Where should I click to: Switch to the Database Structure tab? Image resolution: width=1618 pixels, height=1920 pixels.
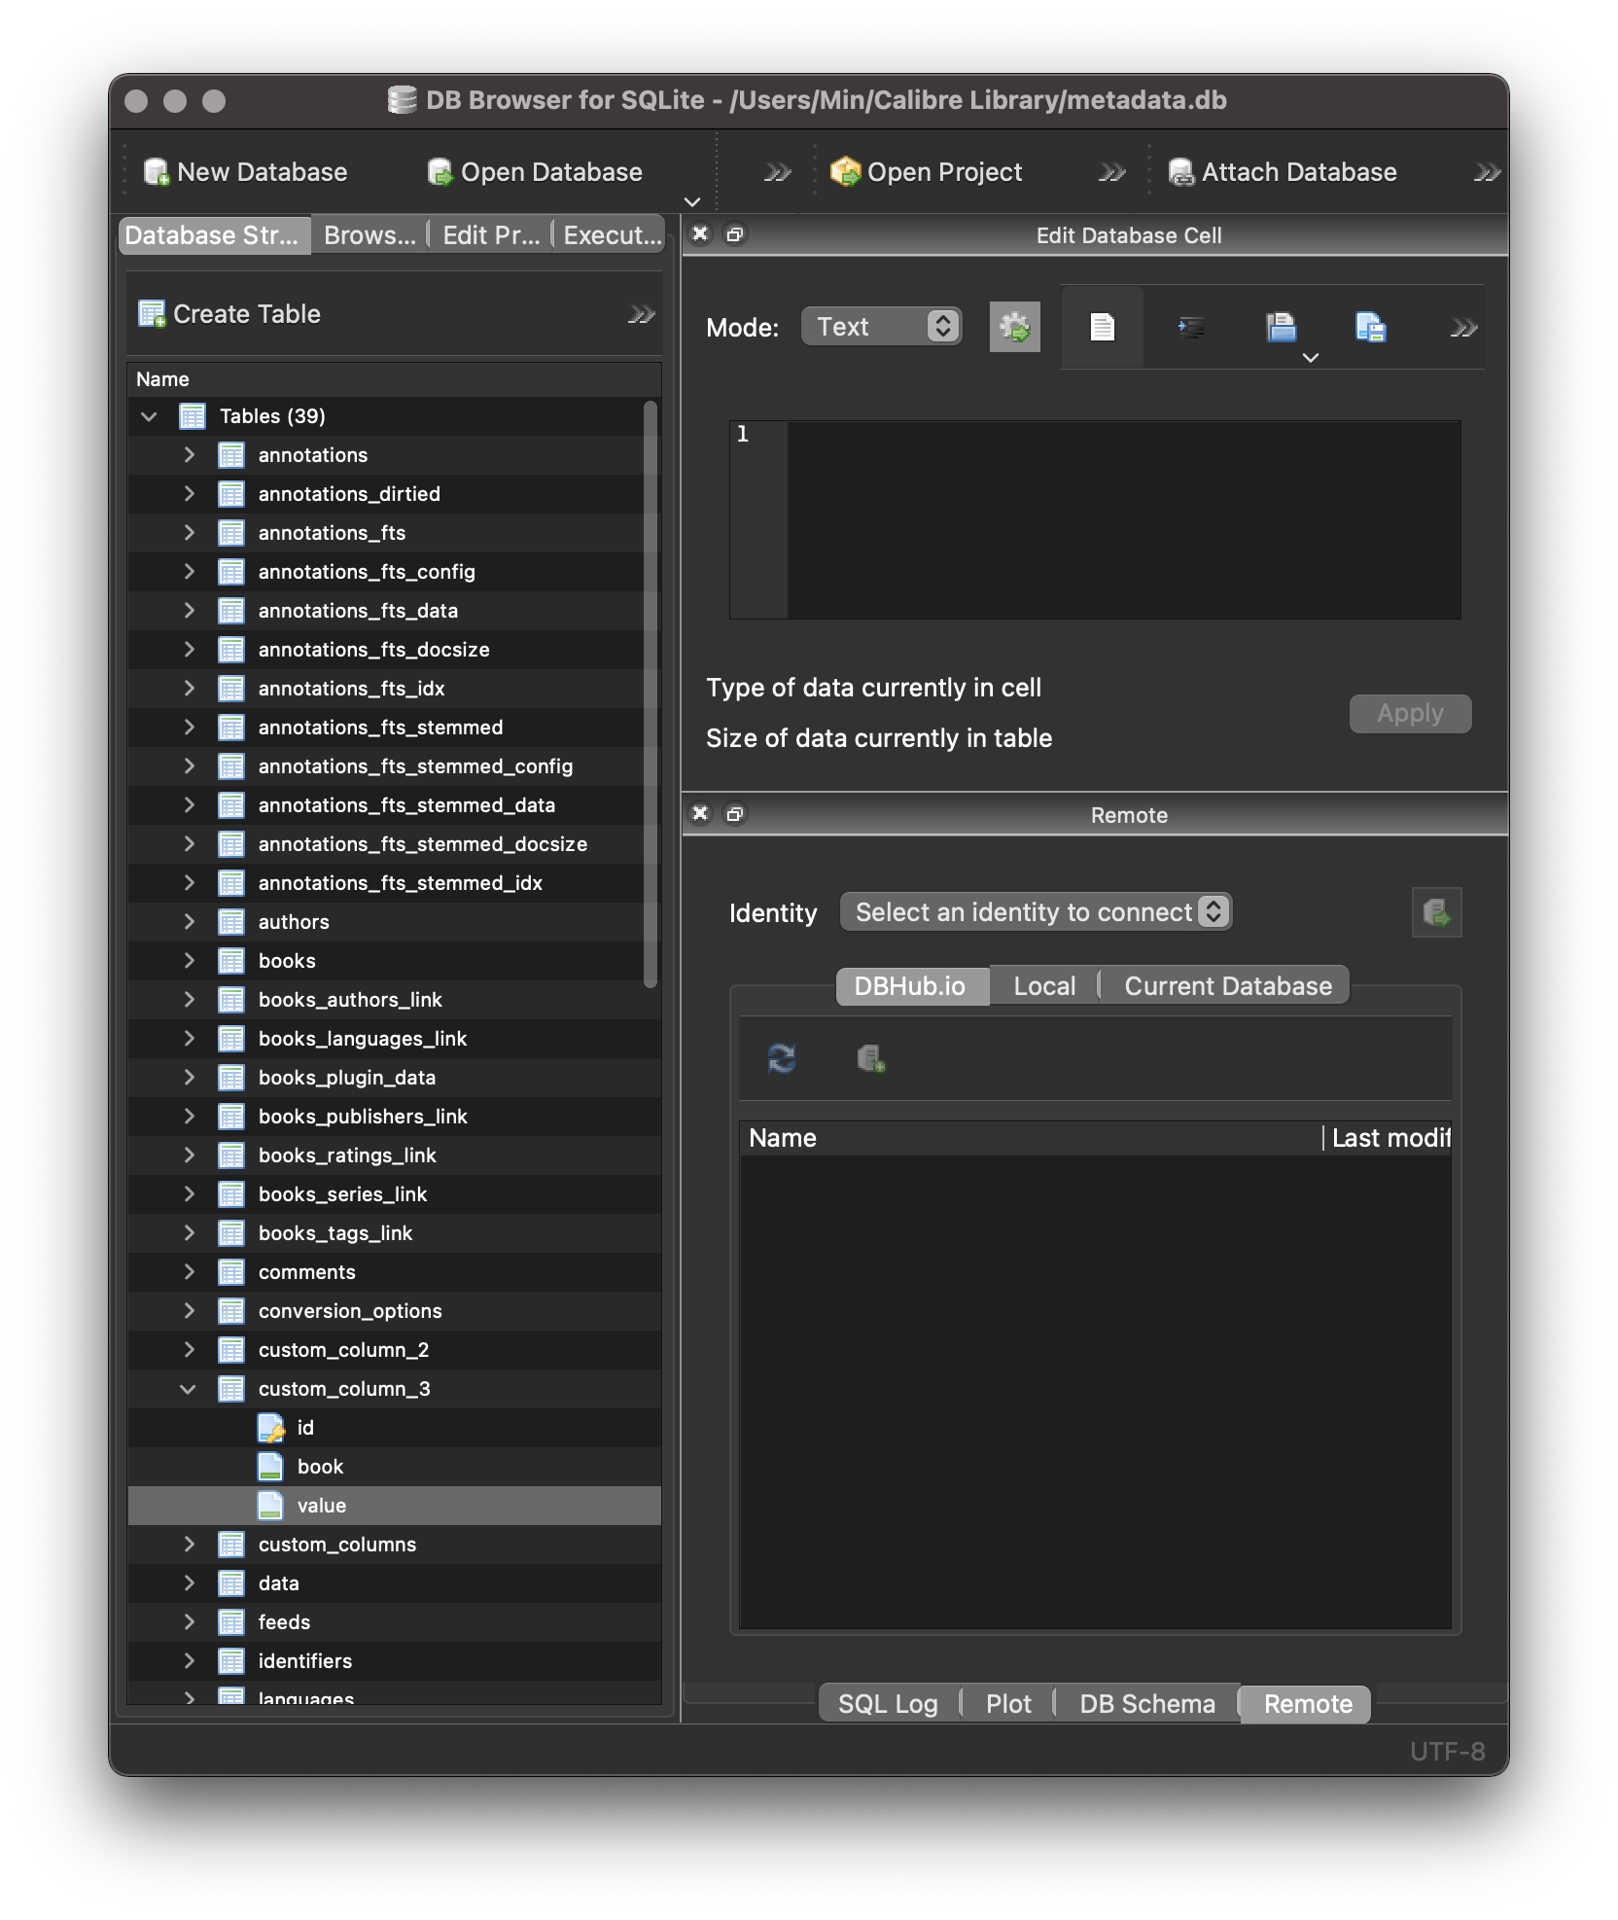[x=214, y=235]
